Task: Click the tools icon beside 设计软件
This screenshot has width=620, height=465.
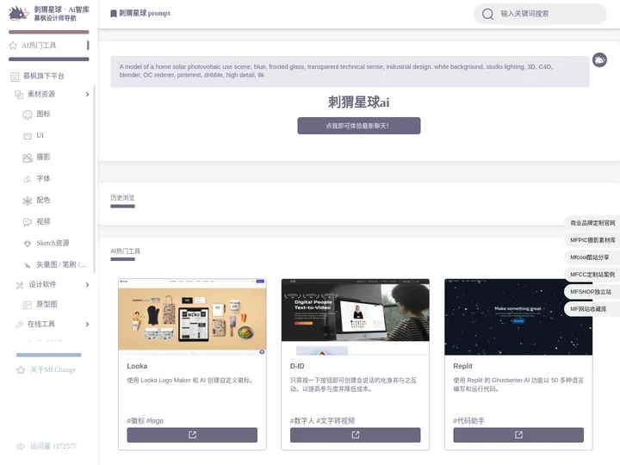Action: click(20, 285)
